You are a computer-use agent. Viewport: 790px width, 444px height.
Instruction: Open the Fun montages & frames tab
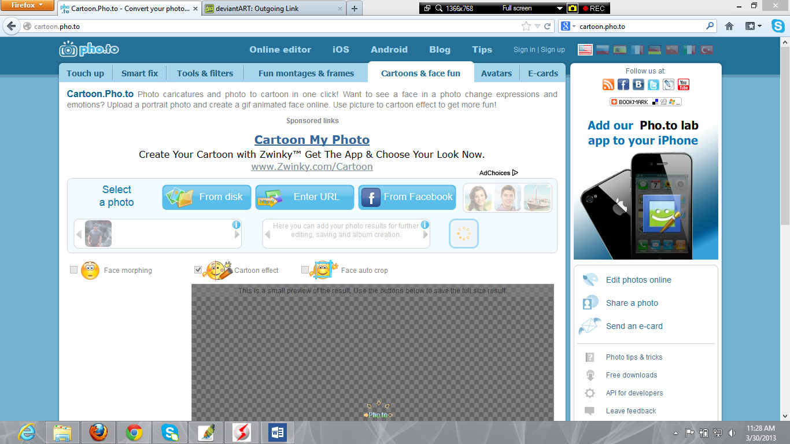pyautogui.click(x=306, y=73)
